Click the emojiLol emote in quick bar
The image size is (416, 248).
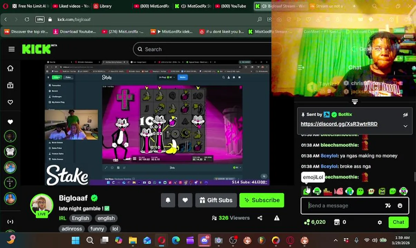[306, 191]
